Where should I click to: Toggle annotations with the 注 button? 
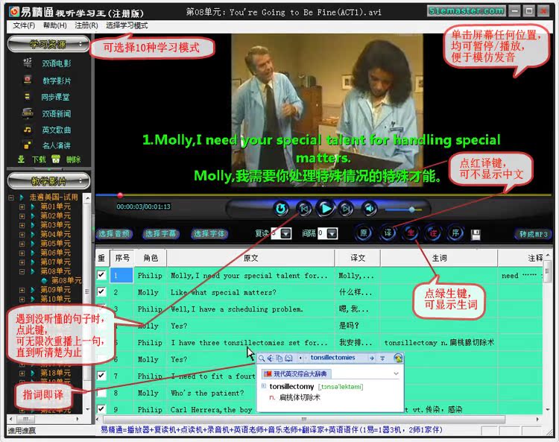coord(433,233)
